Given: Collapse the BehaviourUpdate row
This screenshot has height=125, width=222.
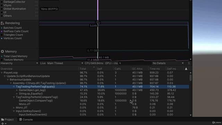Looking at the screenshot, I should pos(8,80).
